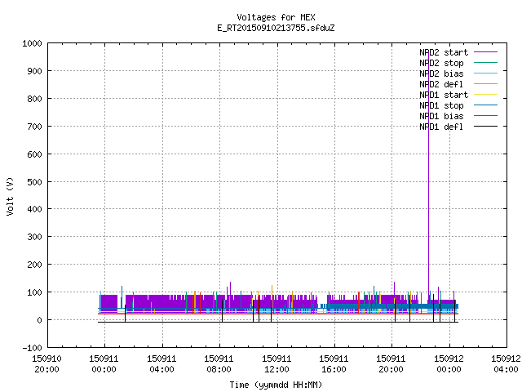Click the y-axis tick value 600

coord(34,154)
